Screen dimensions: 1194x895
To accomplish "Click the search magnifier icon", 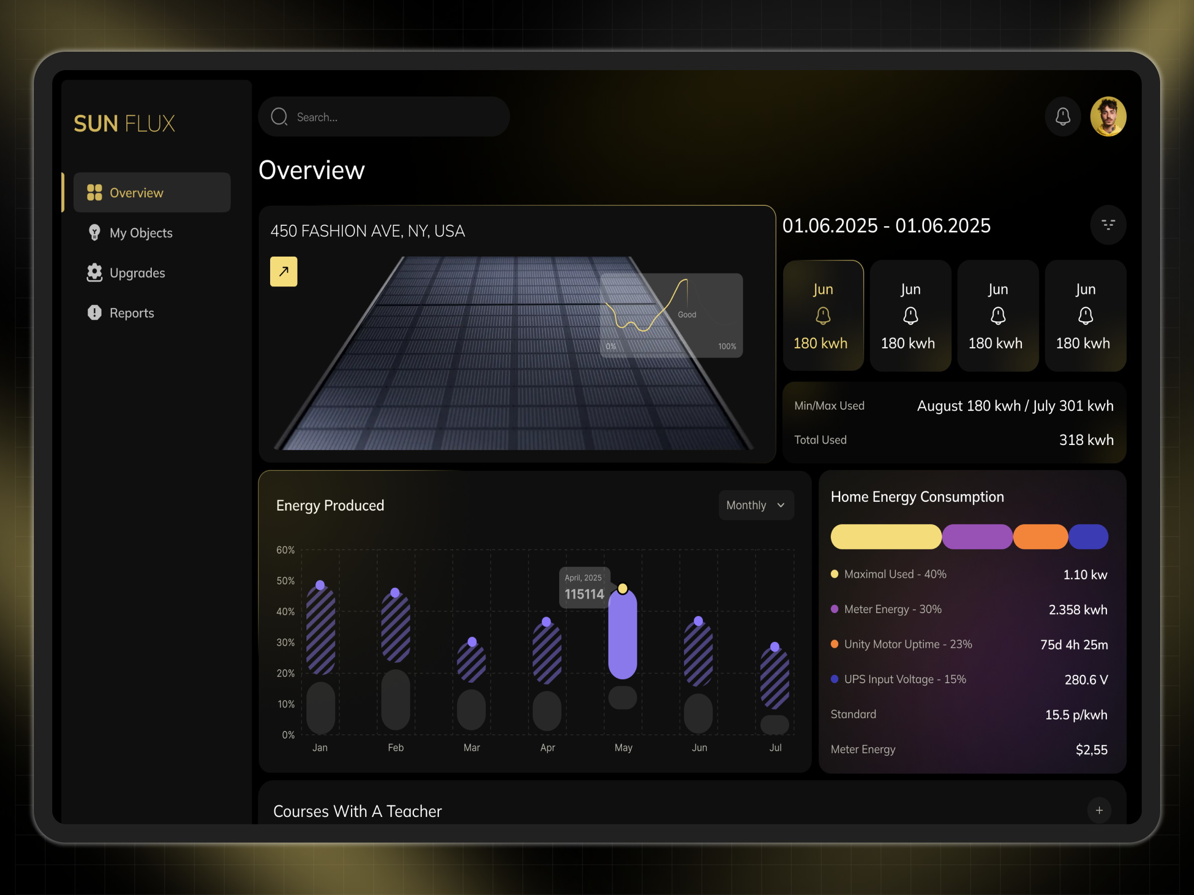I will (279, 116).
